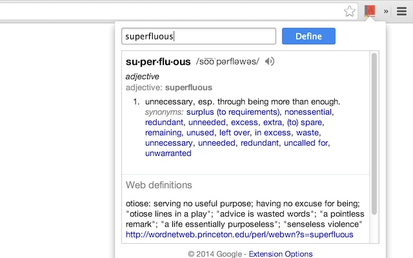Open the "left over" synonym
This screenshot has width=413, height=258.
234,132
